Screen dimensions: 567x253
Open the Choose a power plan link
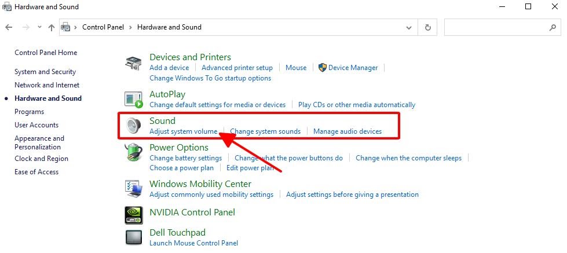(181, 168)
